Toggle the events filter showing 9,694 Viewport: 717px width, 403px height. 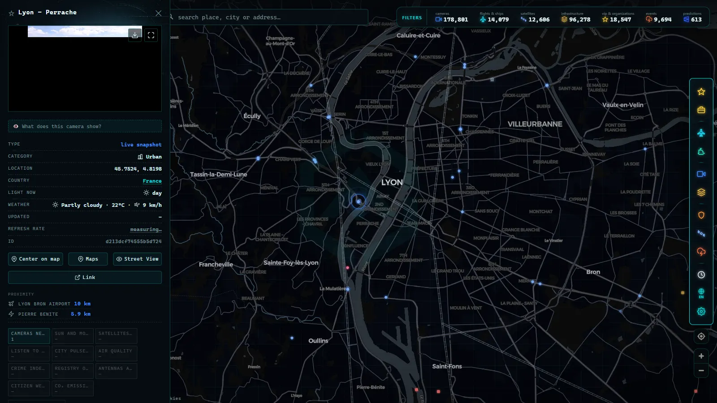[x=658, y=17]
